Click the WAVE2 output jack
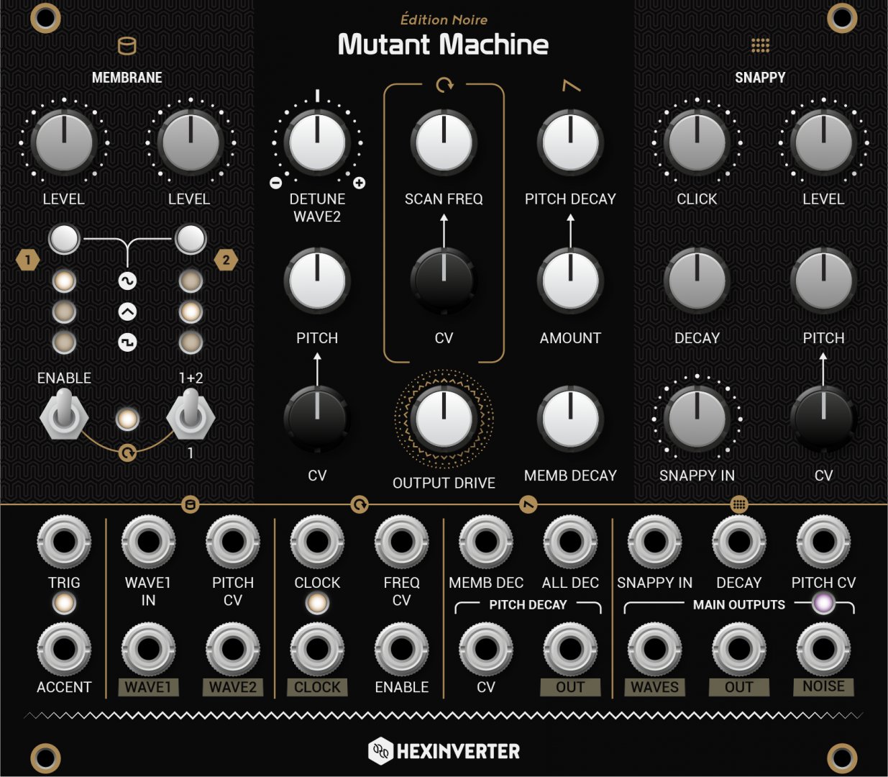The height and width of the screenshot is (777, 888). coord(232,649)
